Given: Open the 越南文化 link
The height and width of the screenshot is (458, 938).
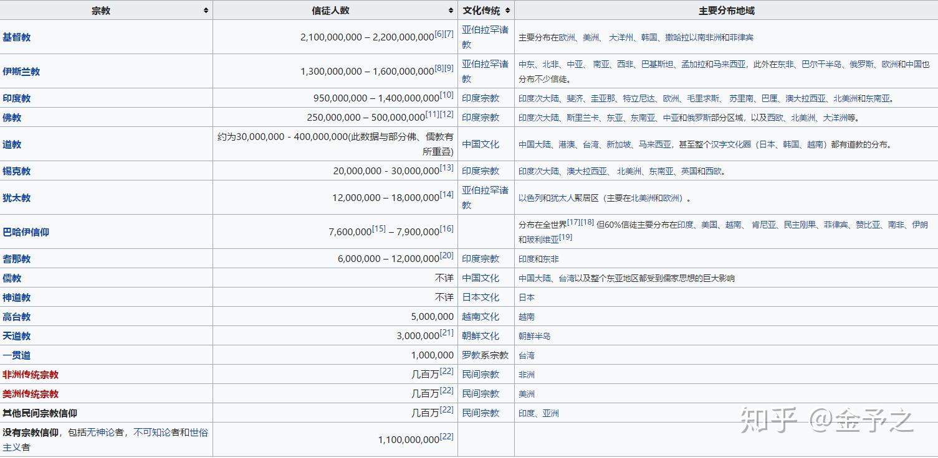Looking at the screenshot, I should click(481, 317).
